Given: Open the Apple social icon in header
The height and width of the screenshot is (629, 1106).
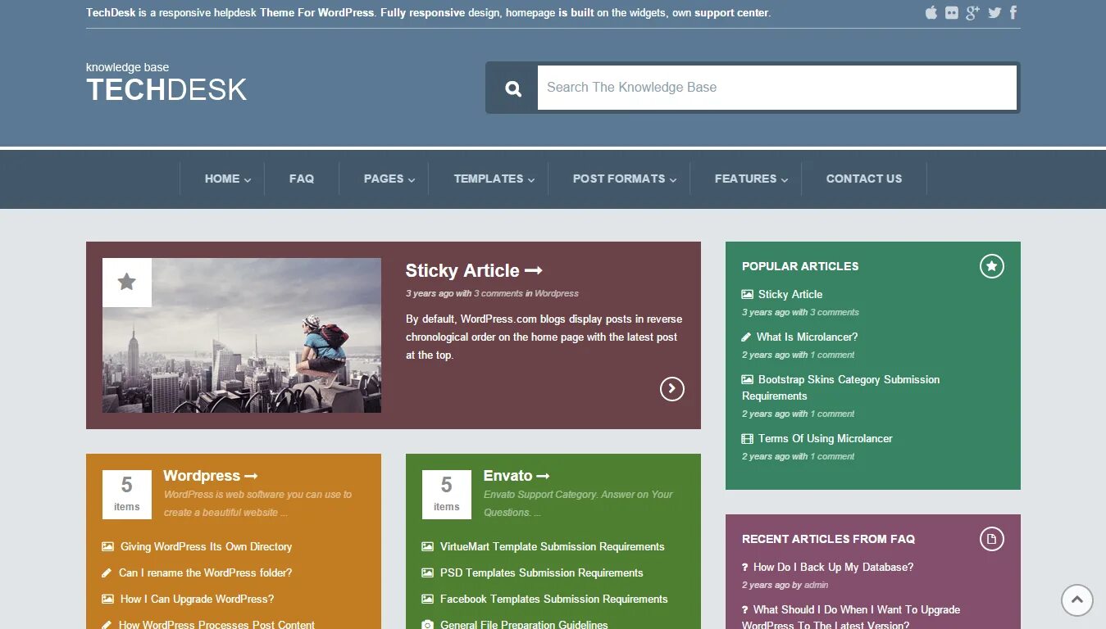Looking at the screenshot, I should coord(931,12).
